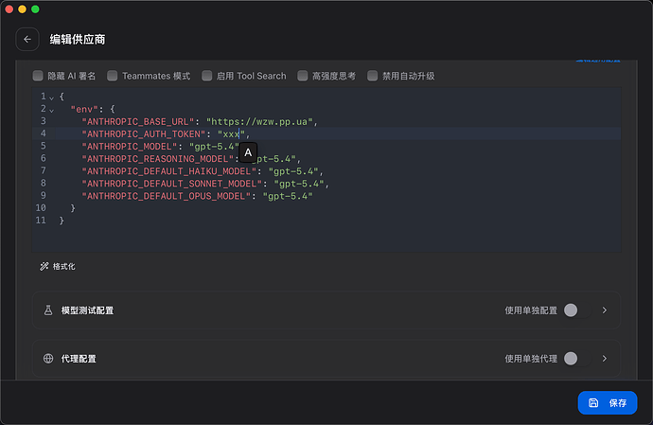Click "gpt-5.4" value on the OPUS line
The image size is (653, 425).
tap(288, 196)
